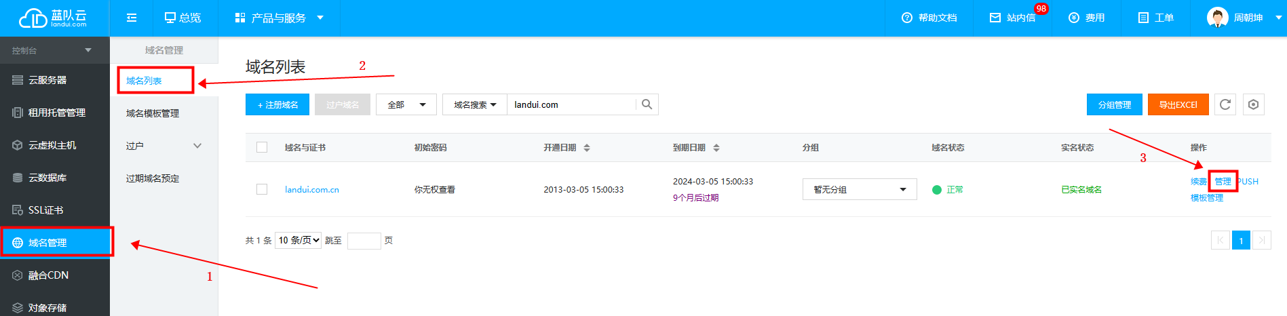Screen dimensions: 1287x316
Task: Check the landui.com.cn row checkbox
Action: [262, 189]
